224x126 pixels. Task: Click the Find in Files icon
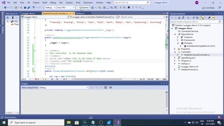pos(99,8)
